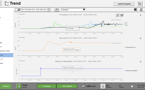Open Abzug Geschwindigkeit chart hamburger menu
Viewport: 145px width, 90px height.
point(140,62)
